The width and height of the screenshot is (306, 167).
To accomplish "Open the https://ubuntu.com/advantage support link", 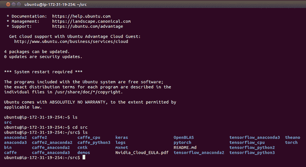I will click(88, 27).
